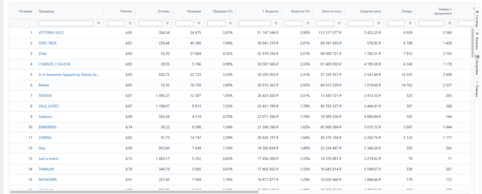Screen dimensions: 482x194
Task: Focus the Товары filter input
Action: tap(396, 23)
